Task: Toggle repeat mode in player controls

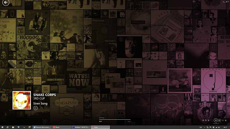Action: tap(206, 120)
